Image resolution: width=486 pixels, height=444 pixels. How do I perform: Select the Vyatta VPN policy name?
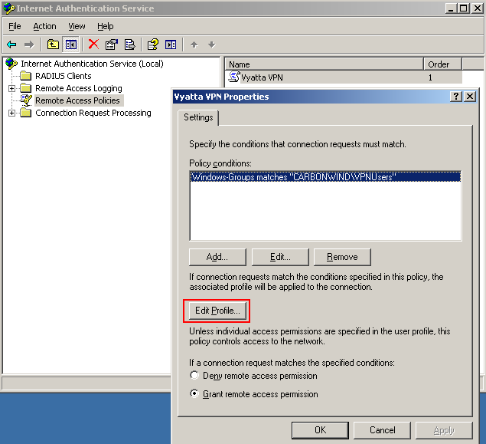[x=262, y=77]
